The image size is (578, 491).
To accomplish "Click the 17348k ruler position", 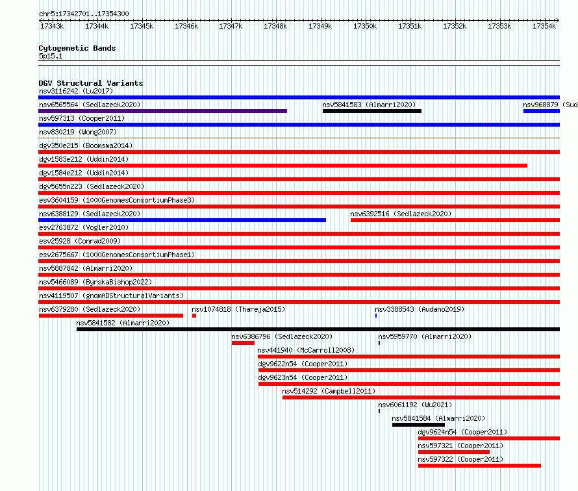I will [275, 26].
